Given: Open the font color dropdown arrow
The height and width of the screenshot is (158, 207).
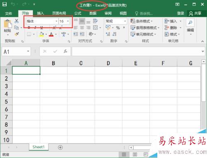Looking at the screenshot, I should pyautogui.click(x=56, y=34).
